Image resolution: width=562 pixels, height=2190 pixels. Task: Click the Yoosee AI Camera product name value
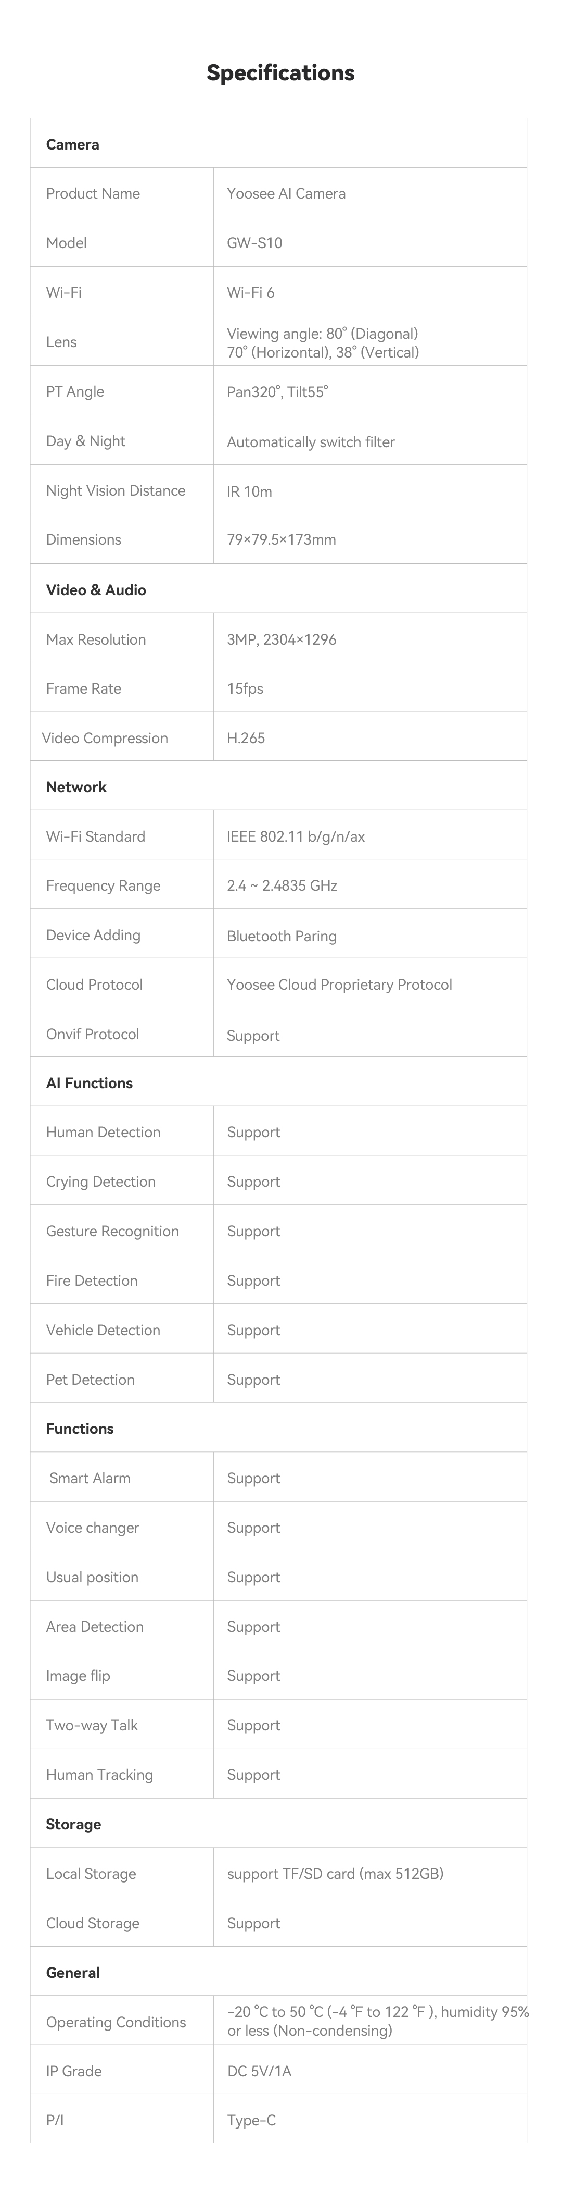(286, 194)
